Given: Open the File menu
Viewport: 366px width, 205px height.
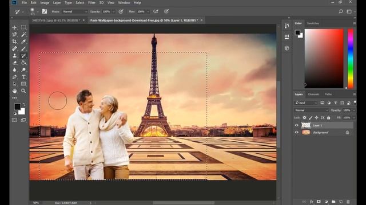Looking at the screenshot, I should (x=24, y=3).
